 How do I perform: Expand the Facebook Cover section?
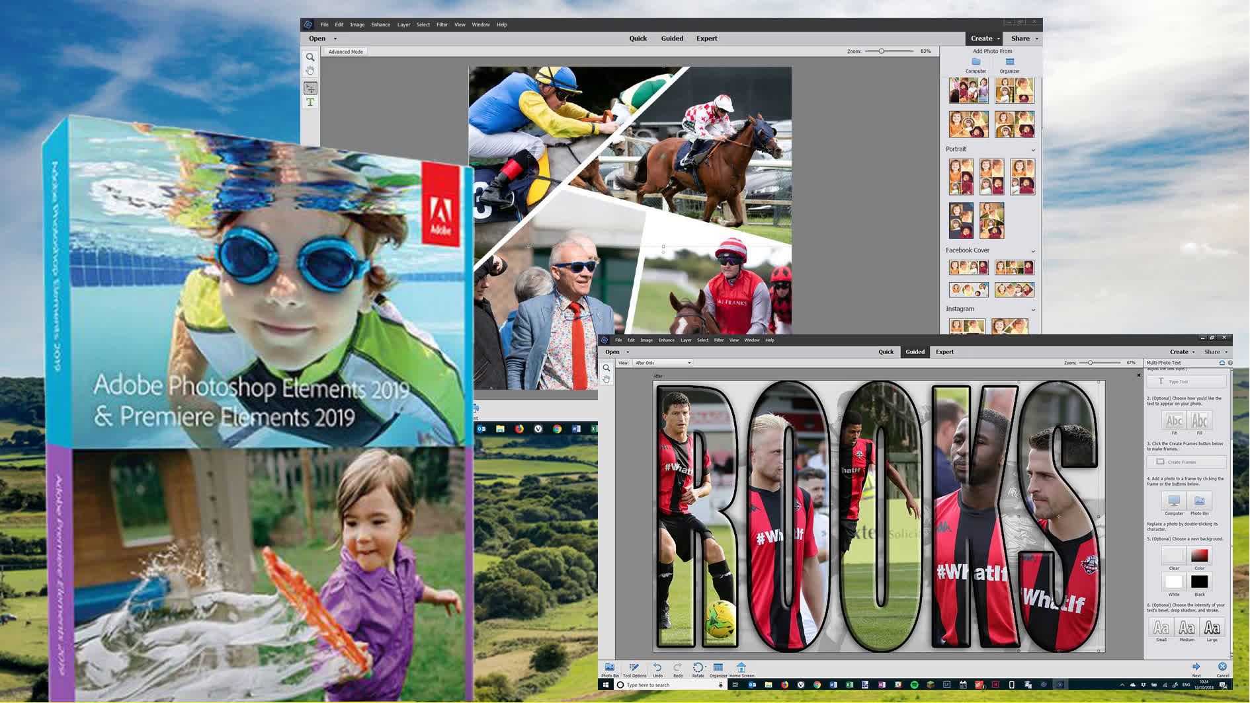(1033, 251)
